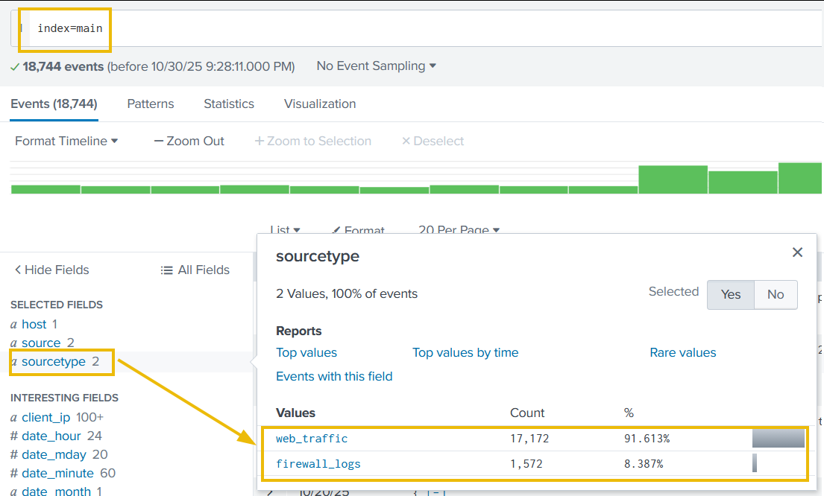Click the percentage bar beside web_traffic
824x496 pixels.
click(779, 439)
